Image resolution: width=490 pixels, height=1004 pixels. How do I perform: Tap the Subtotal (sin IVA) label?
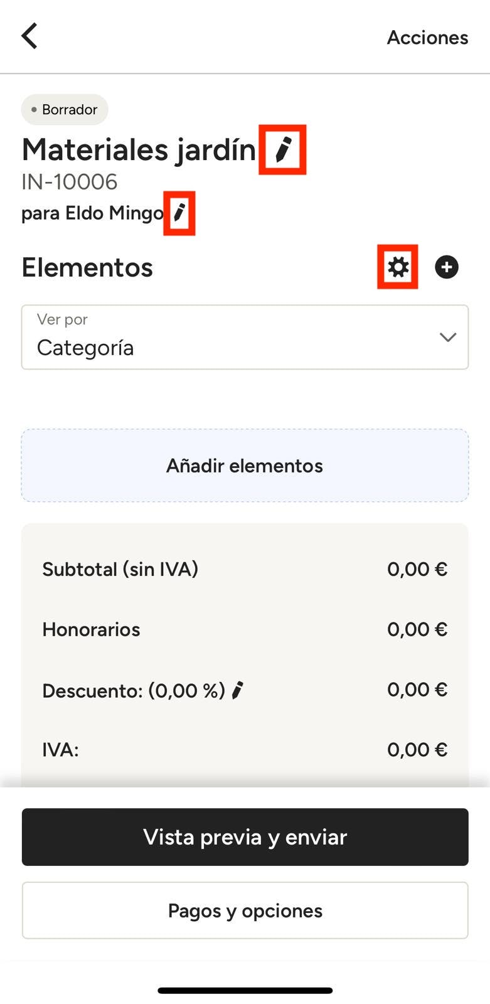(x=120, y=569)
